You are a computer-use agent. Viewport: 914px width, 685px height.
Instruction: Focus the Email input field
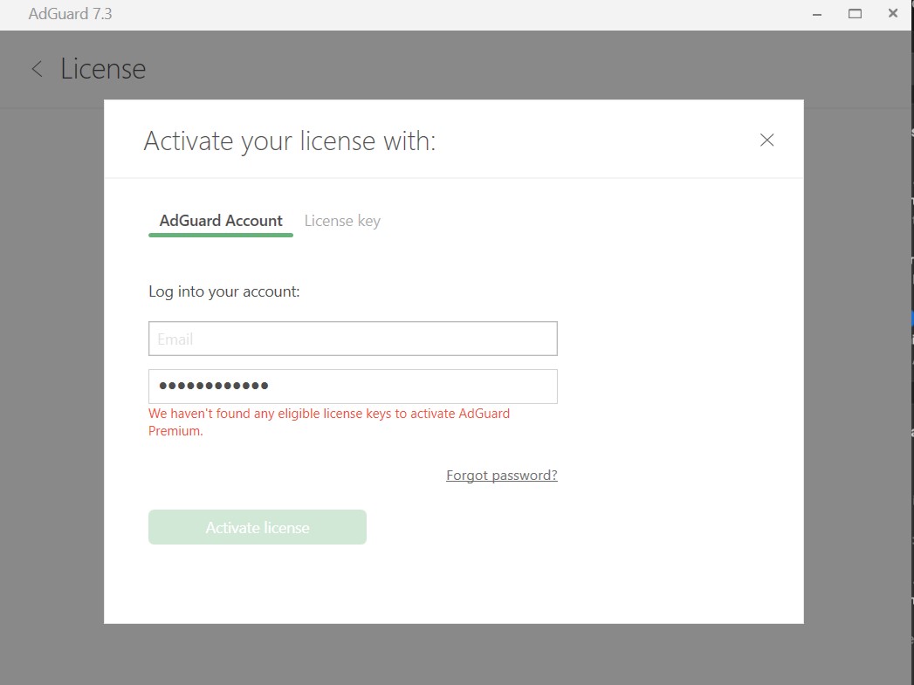[x=353, y=339]
